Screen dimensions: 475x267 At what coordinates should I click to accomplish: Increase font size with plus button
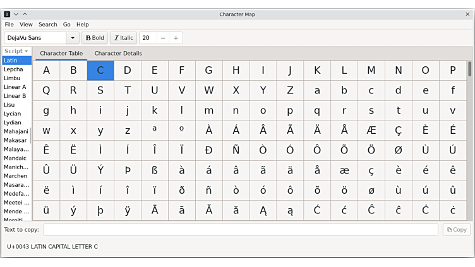point(176,38)
